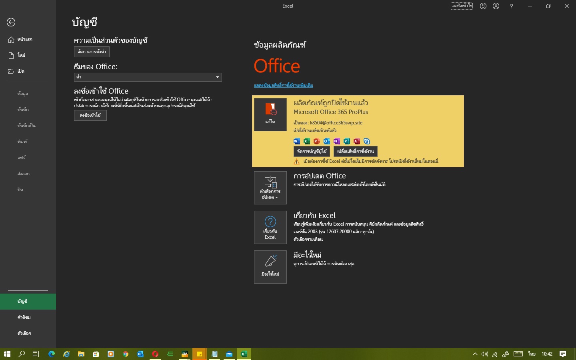The width and height of the screenshot is (576, 360).
Task: Click เปลี่ยนสิทธิ์การใช้งาน change license button
Action: (356, 151)
